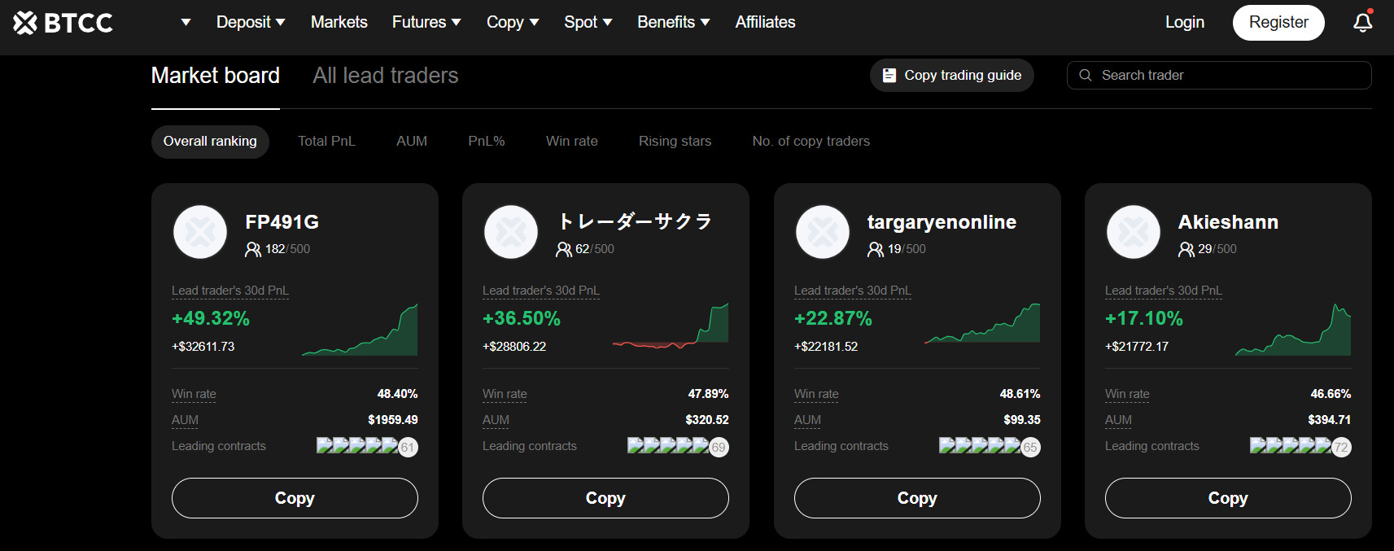Switch to All lead traders tab
Viewport: 1394px width, 551px height.
[385, 76]
